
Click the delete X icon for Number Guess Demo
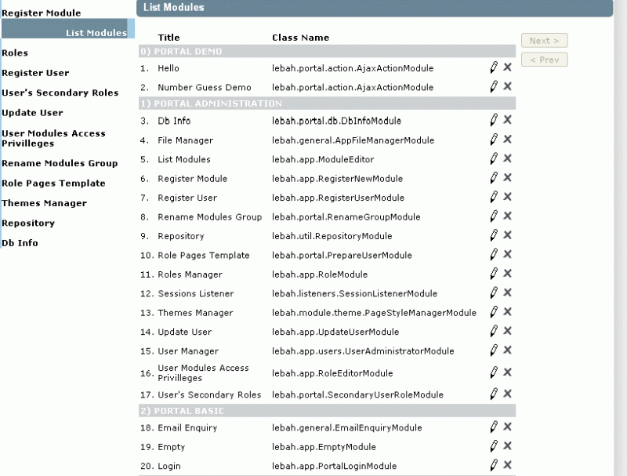tap(506, 87)
